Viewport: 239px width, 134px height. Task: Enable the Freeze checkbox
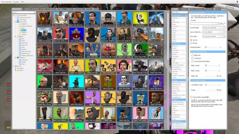191,43
